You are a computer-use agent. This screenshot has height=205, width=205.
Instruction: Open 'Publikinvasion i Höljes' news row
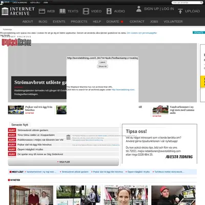coord(40,140)
